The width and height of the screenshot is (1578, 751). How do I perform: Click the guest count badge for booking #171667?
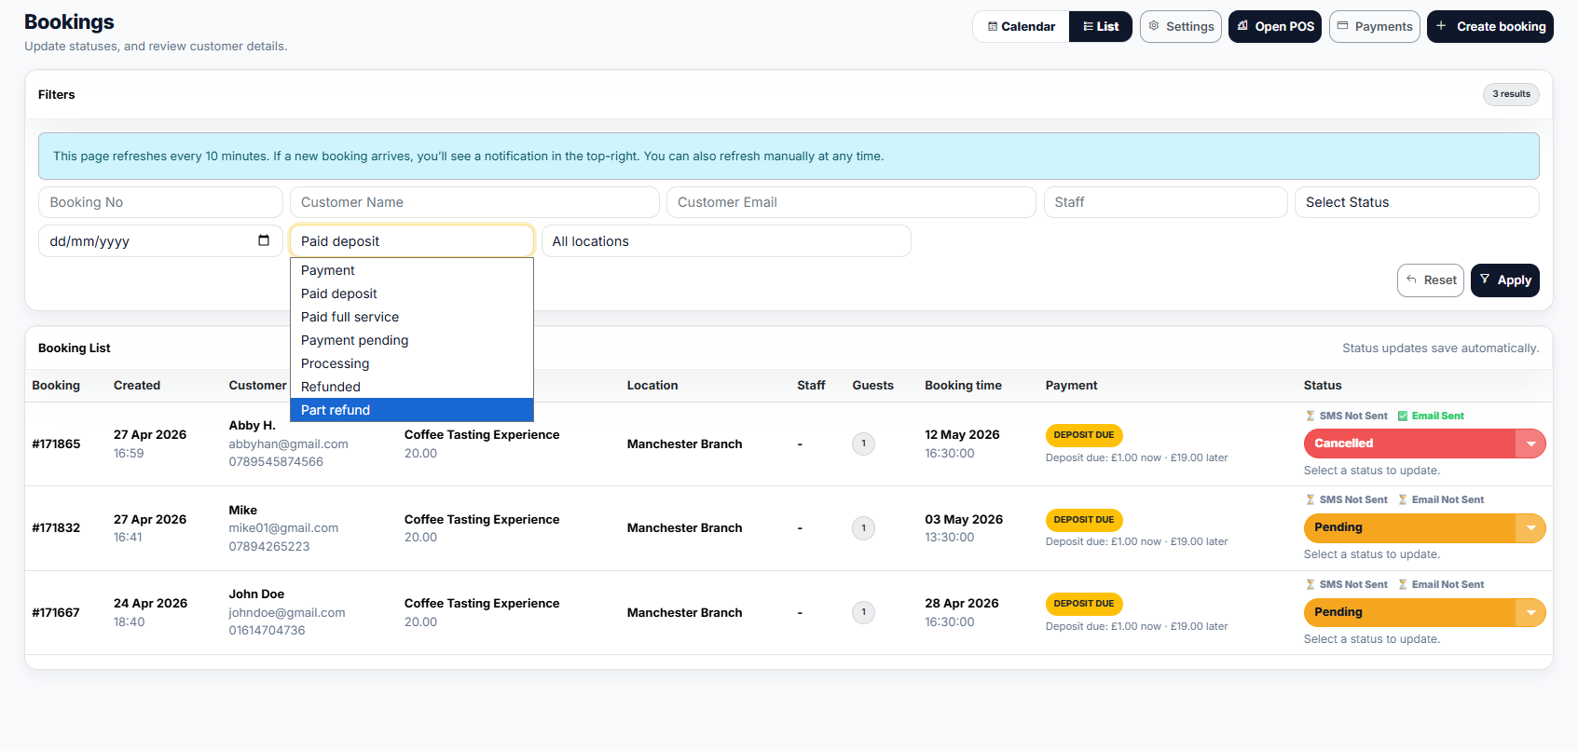[863, 612]
